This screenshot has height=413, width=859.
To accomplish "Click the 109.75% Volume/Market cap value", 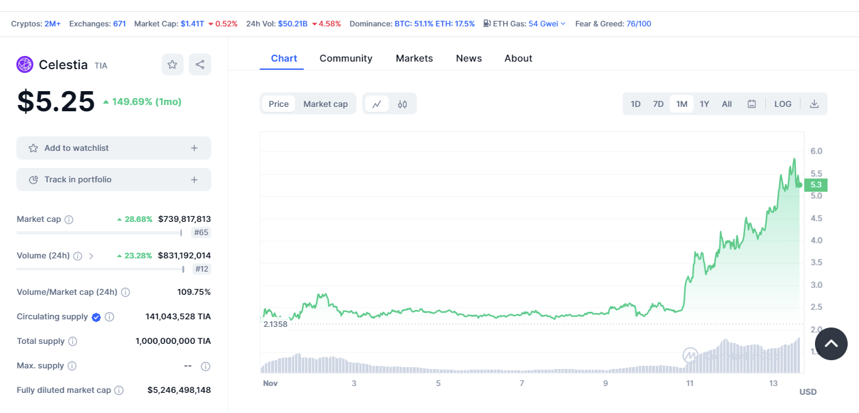I will click(194, 292).
